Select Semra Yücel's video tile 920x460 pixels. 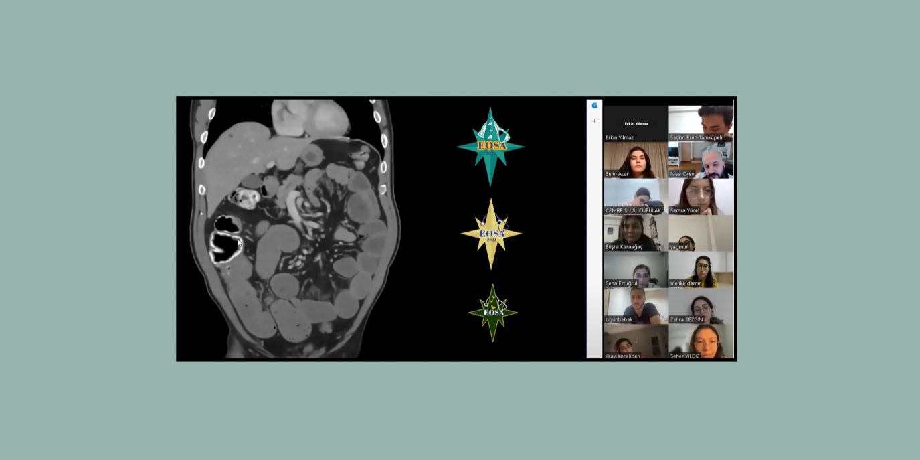pyautogui.click(x=701, y=196)
